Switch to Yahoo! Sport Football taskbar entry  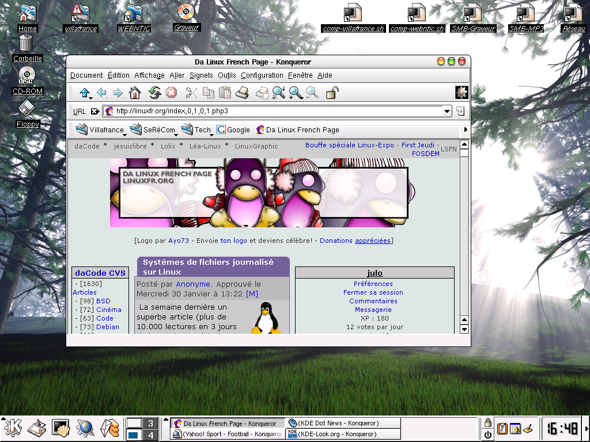coord(227,435)
